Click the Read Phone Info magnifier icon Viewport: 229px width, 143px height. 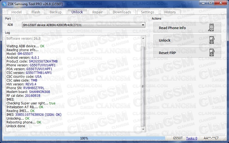(x=211, y=28)
